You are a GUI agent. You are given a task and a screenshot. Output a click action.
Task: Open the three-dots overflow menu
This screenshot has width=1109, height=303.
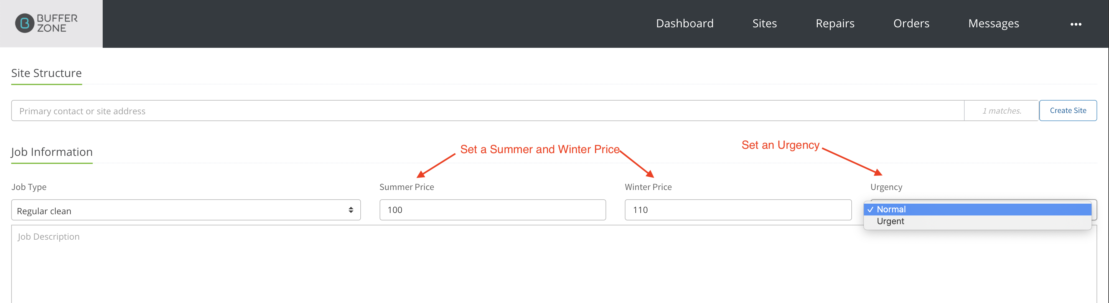point(1075,24)
